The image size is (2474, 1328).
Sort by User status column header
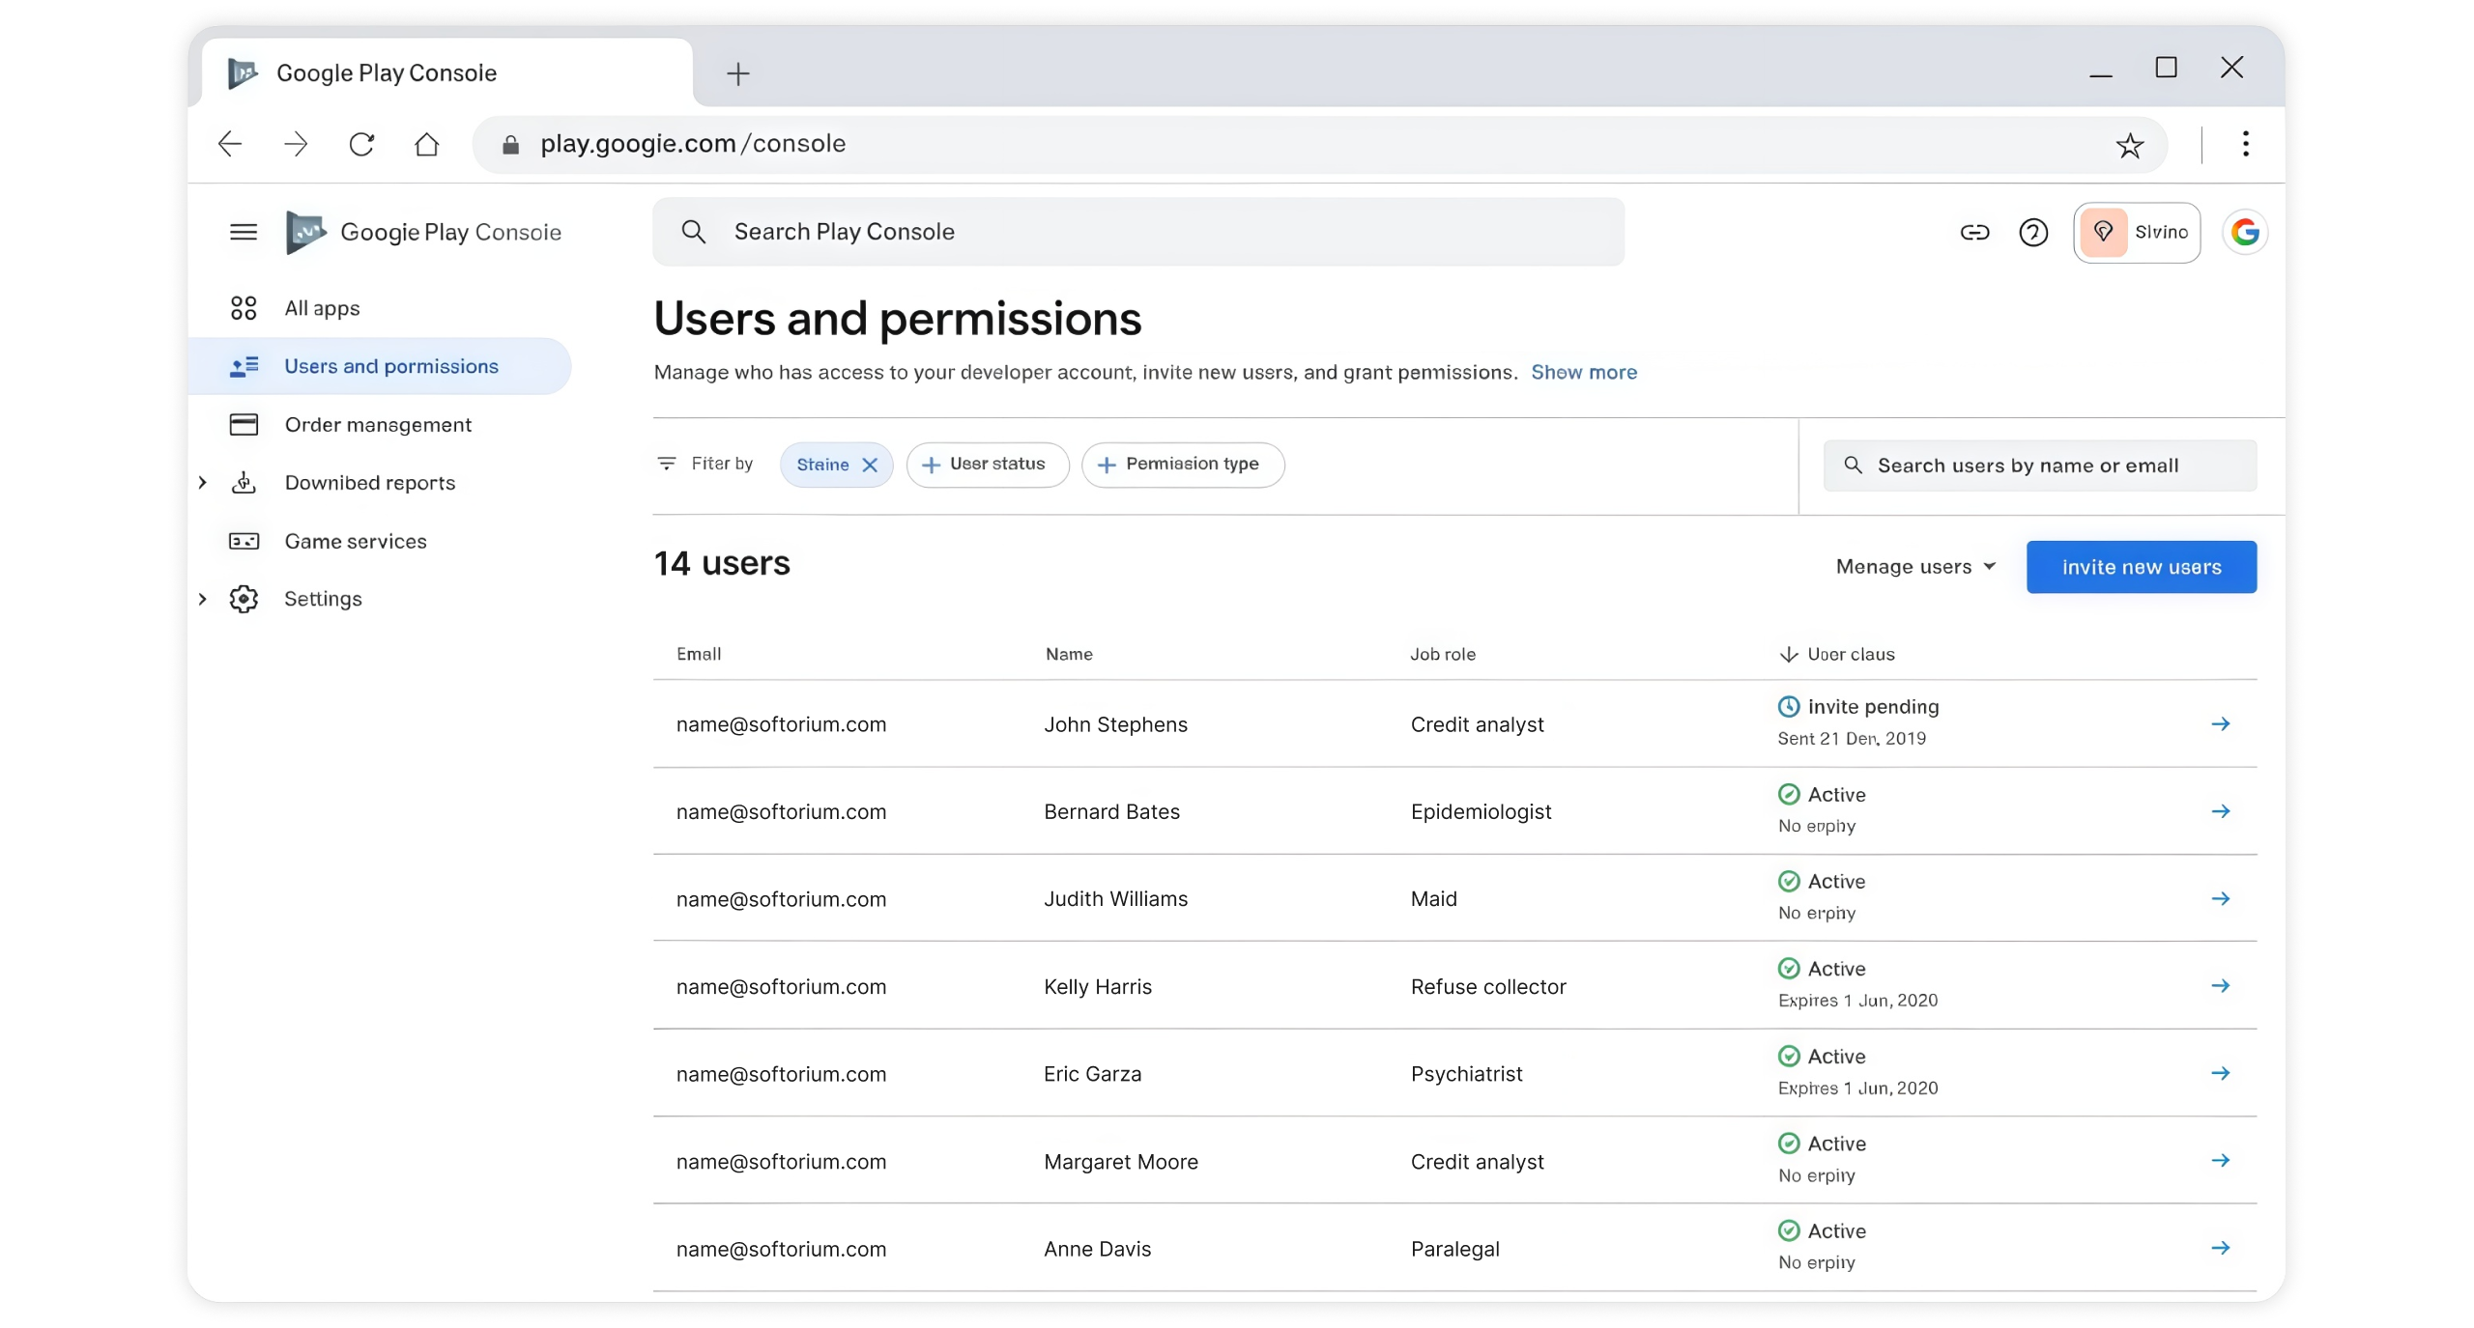pos(1838,654)
